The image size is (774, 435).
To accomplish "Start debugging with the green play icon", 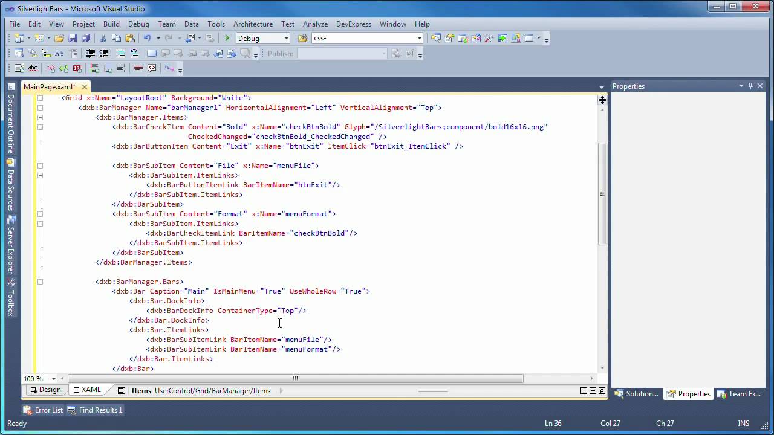I will click(227, 38).
